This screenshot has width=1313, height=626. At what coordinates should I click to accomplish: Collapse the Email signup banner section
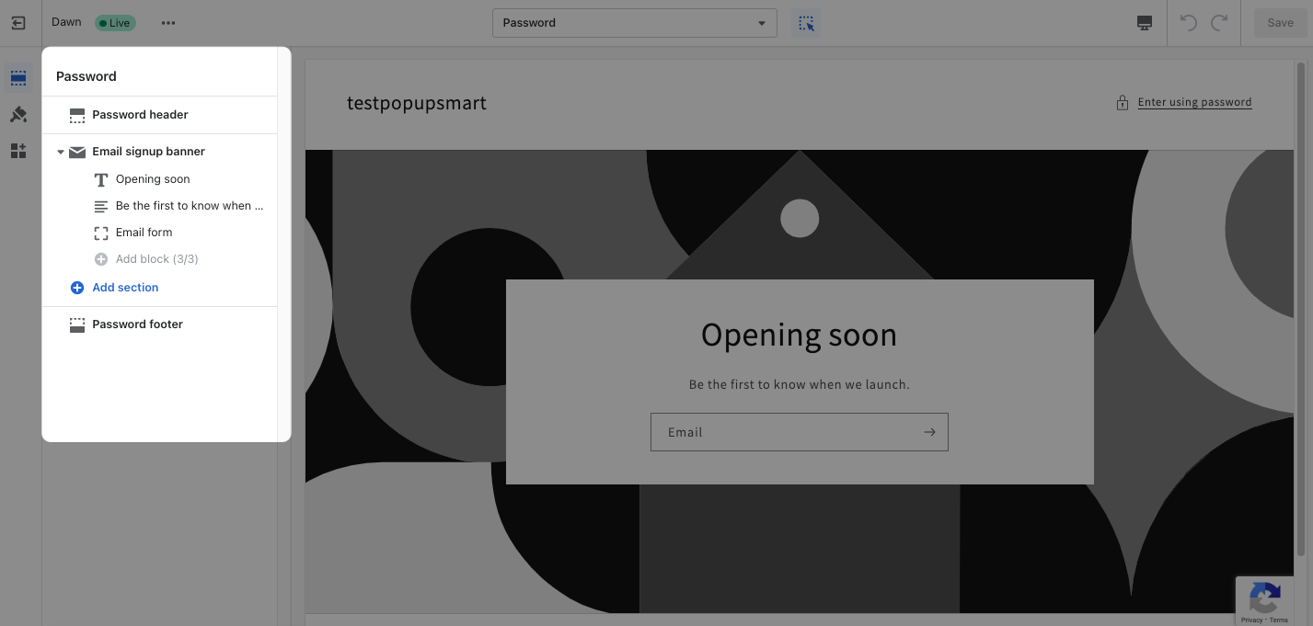pyautogui.click(x=61, y=152)
